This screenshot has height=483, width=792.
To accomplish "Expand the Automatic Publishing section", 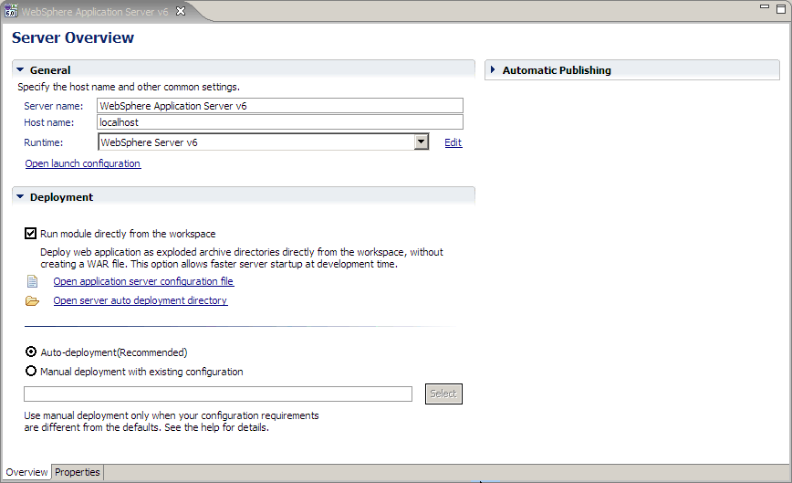I will pos(493,69).
